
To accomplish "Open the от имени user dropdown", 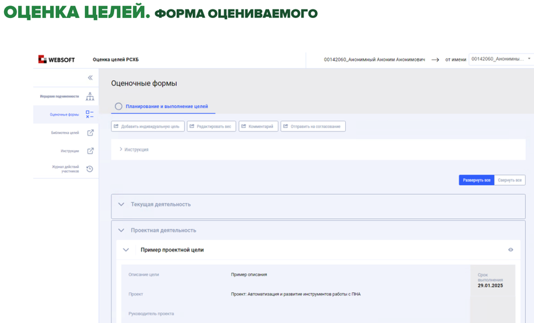I will 501,59.
